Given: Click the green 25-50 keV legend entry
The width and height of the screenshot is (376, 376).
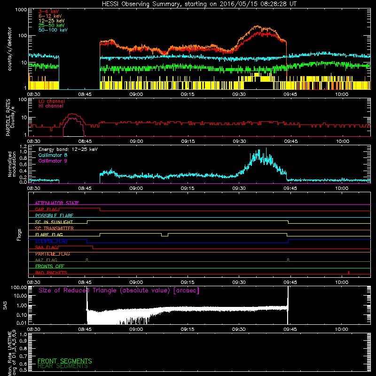Looking at the screenshot, I should click(x=52, y=25).
